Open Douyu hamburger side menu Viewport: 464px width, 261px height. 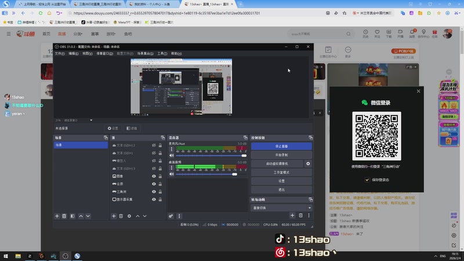click(9, 34)
